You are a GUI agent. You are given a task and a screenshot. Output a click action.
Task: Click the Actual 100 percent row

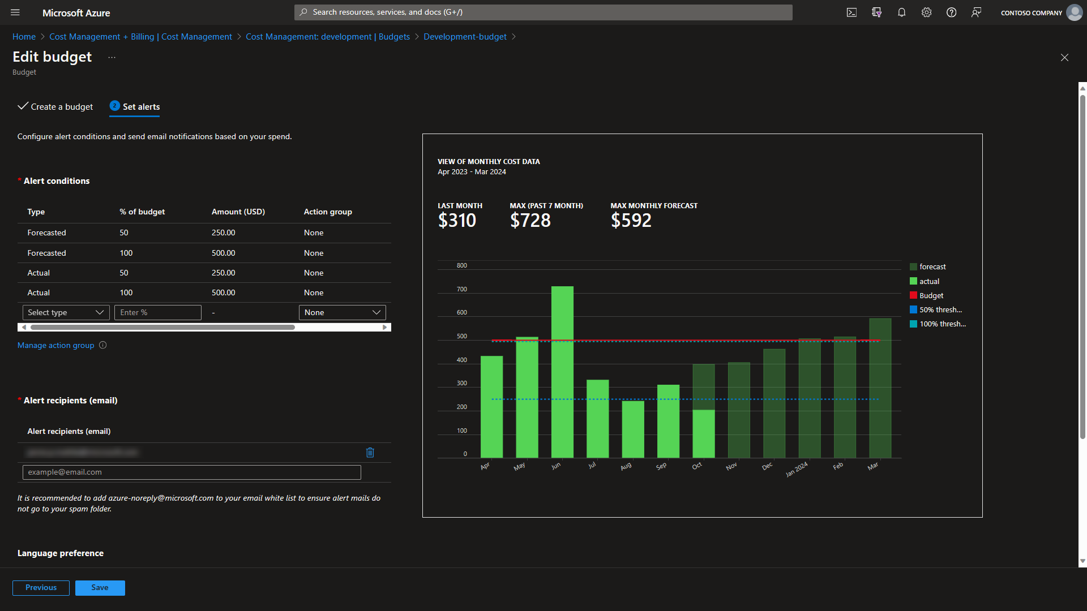(204, 292)
